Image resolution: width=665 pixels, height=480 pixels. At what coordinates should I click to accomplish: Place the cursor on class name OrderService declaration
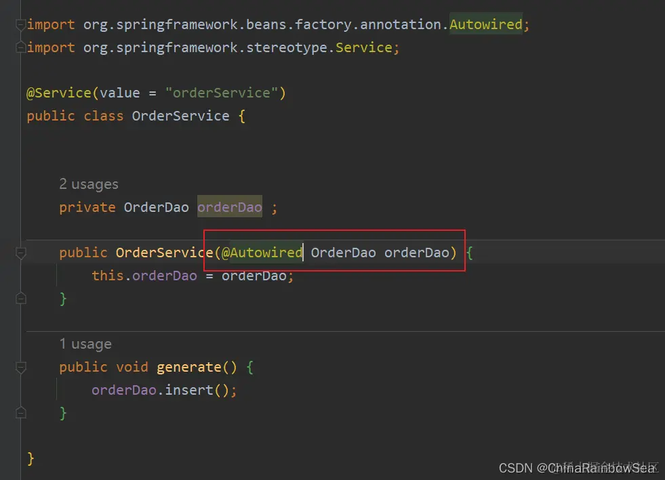pyautogui.click(x=181, y=116)
